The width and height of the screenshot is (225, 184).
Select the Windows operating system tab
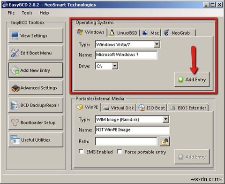(x=90, y=32)
